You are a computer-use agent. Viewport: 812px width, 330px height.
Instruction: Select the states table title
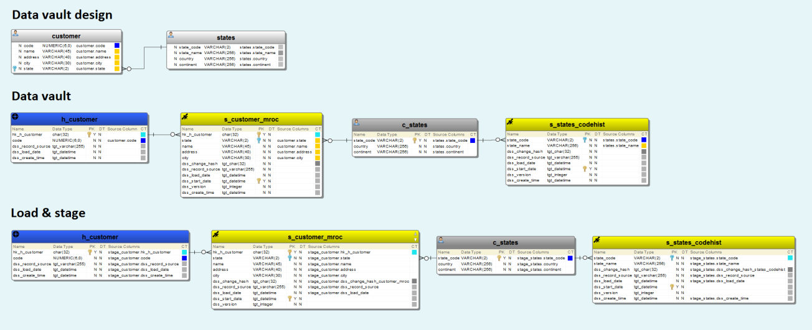226,37
